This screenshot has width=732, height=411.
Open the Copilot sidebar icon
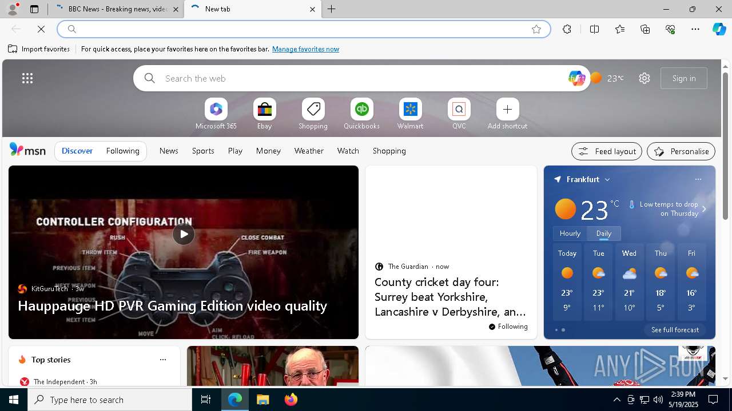coord(719,29)
